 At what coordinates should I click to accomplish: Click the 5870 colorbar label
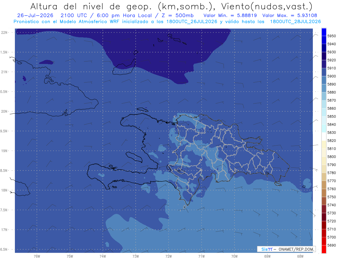pos(331,100)
